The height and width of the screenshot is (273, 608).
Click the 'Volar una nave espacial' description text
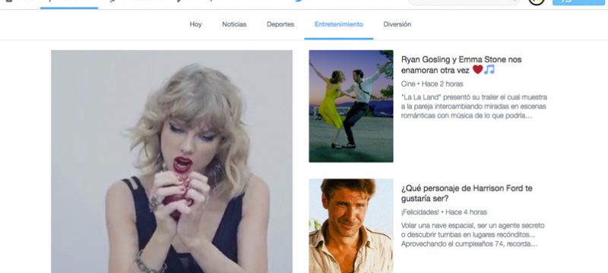pos(473,235)
